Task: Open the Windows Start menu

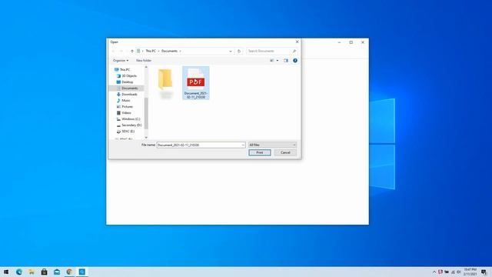Action: [6, 272]
